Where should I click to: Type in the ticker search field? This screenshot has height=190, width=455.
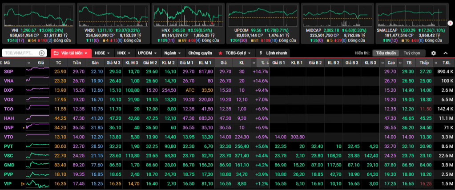(x=20, y=53)
